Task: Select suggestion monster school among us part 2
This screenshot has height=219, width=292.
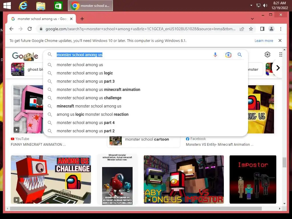Action: coord(145,131)
